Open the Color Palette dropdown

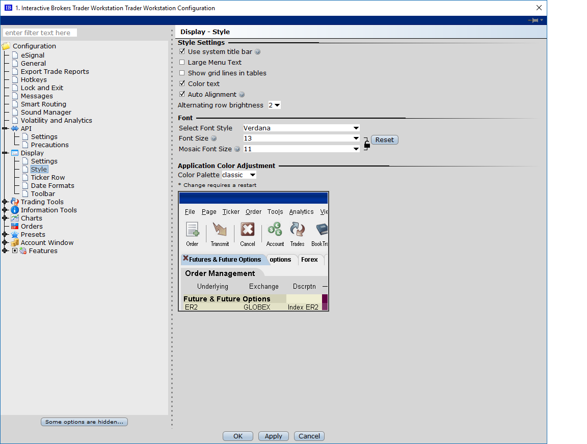point(239,175)
